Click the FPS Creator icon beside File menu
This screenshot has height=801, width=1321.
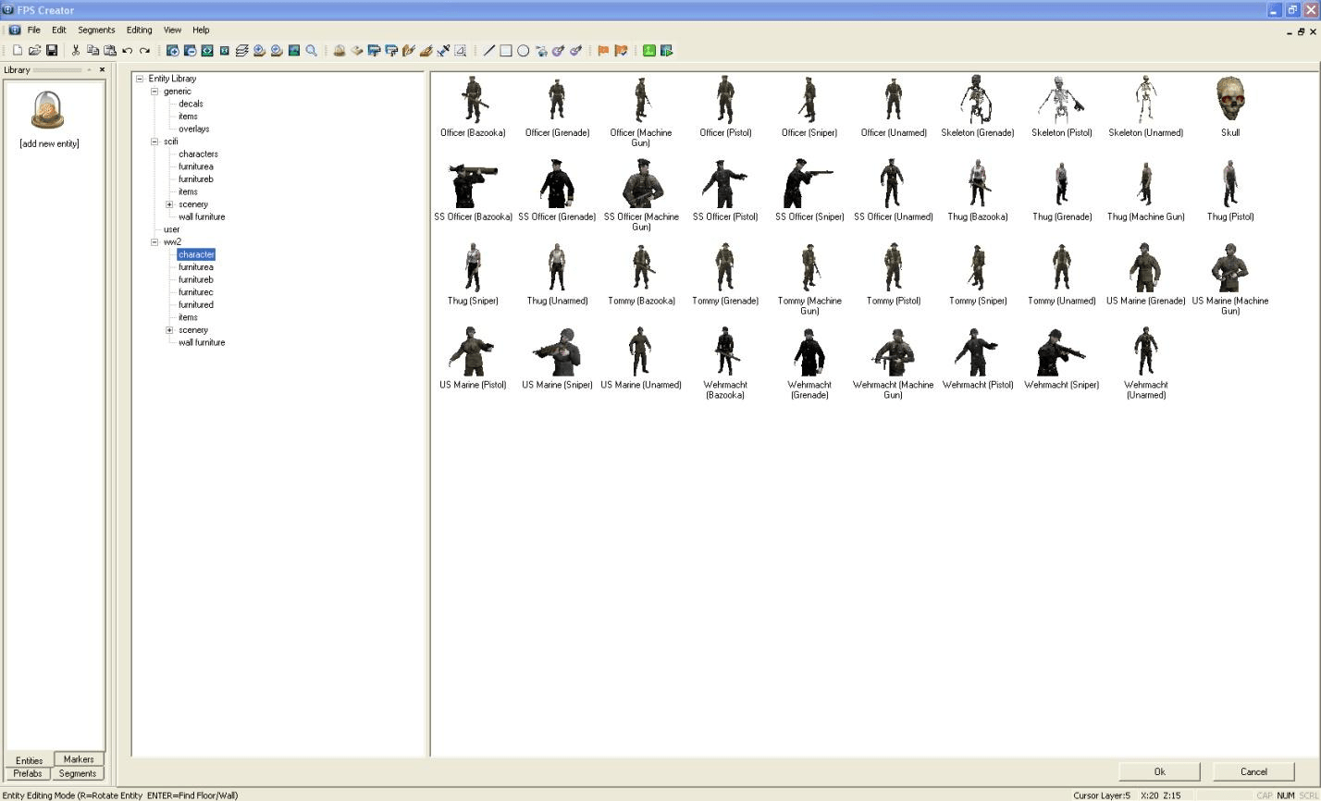tap(14, 30)
